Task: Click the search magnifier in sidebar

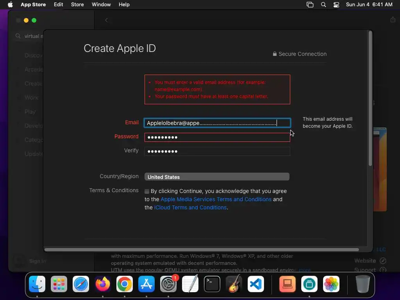Action: pyautogui.click(x=18, y=36)
